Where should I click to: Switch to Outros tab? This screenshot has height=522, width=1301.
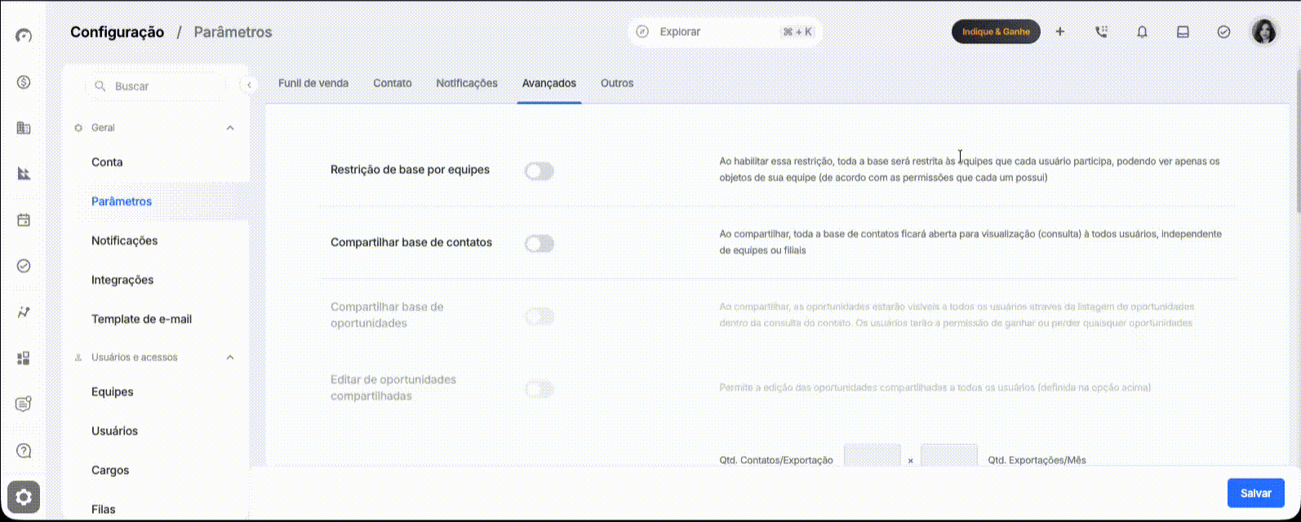617,83
